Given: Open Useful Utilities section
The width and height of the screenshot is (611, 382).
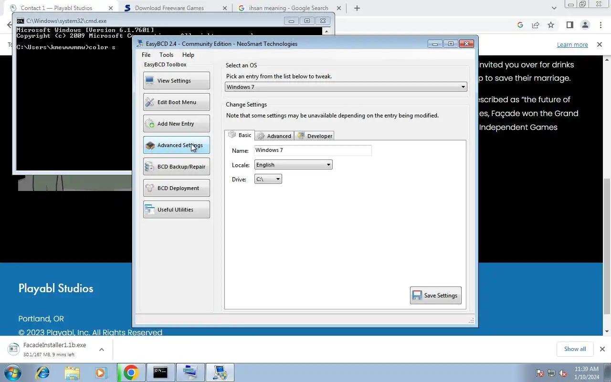Looking at the screenshot, I should (176, 209).
